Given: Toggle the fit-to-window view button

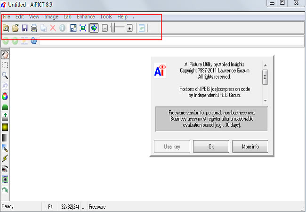Looking at the screenshot, I should click(93, 28).
